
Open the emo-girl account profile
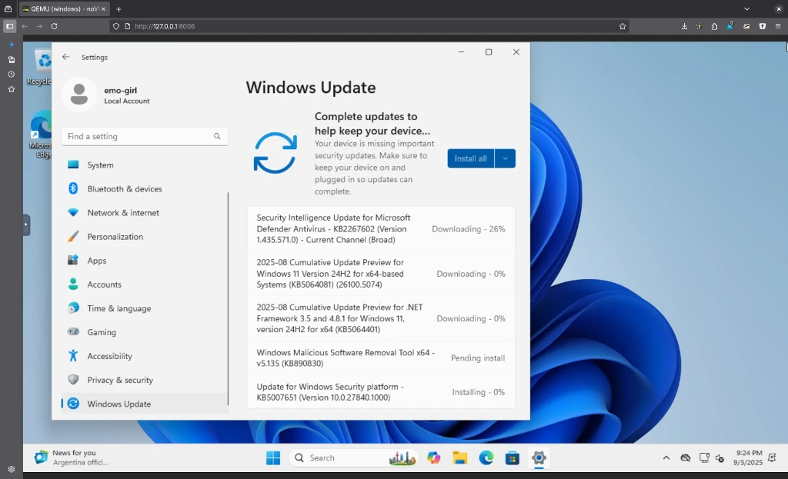(x=106, y=95)
